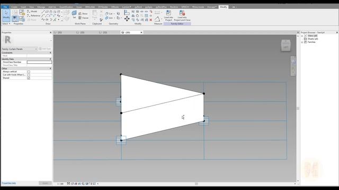Screen dimensions: 339x190
Task: Open the ribbon display options dropdown
Action: click(x=234, y=7)
